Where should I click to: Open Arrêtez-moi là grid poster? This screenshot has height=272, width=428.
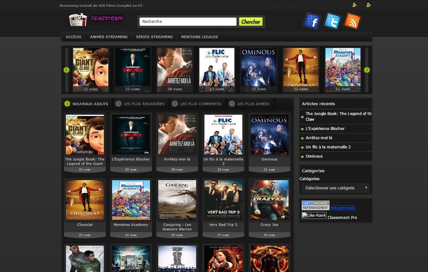tap(177, 134)
